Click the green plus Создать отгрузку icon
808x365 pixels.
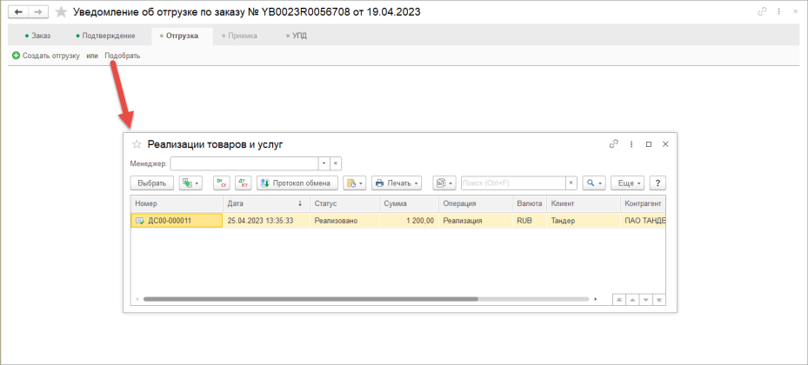click(x=16, y=56)
